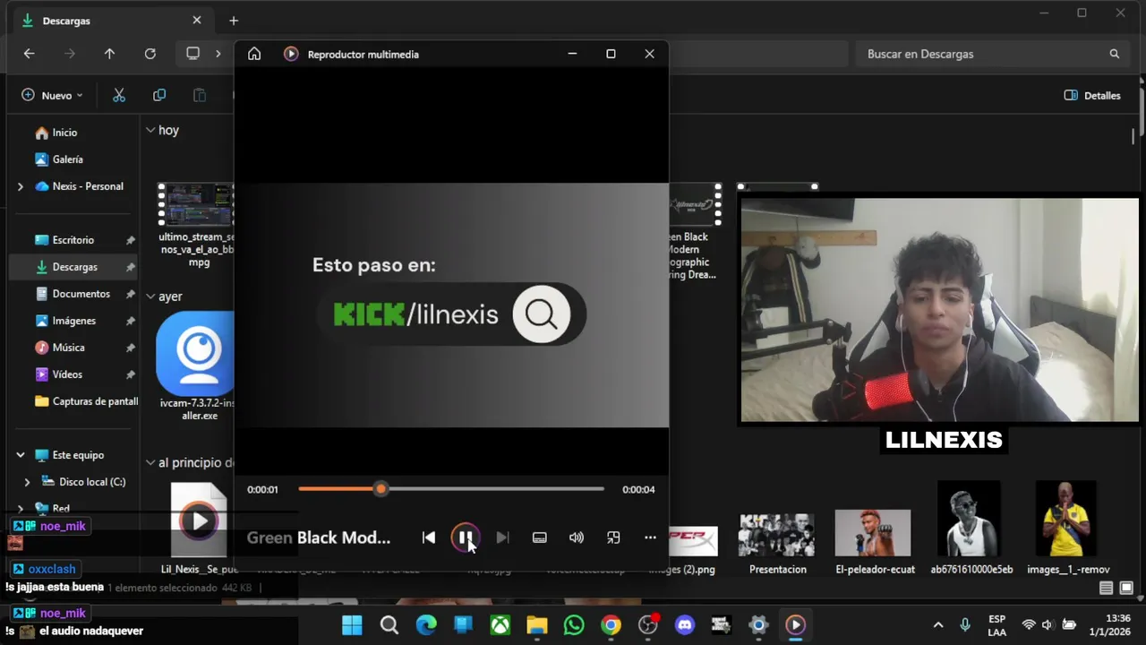Pause the video in Reproductor multimedia
Image resolution: width=1146 pixels, height=645 pixels.
466,537
